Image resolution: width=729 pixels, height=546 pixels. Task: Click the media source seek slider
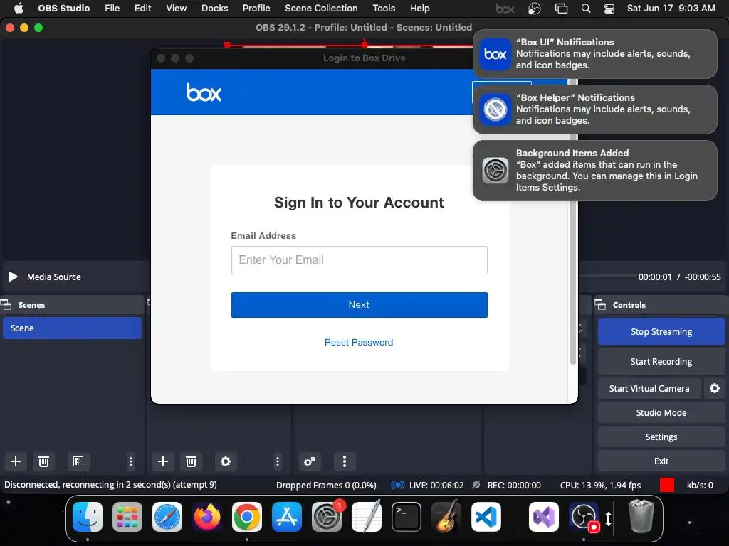coord(608,277)
